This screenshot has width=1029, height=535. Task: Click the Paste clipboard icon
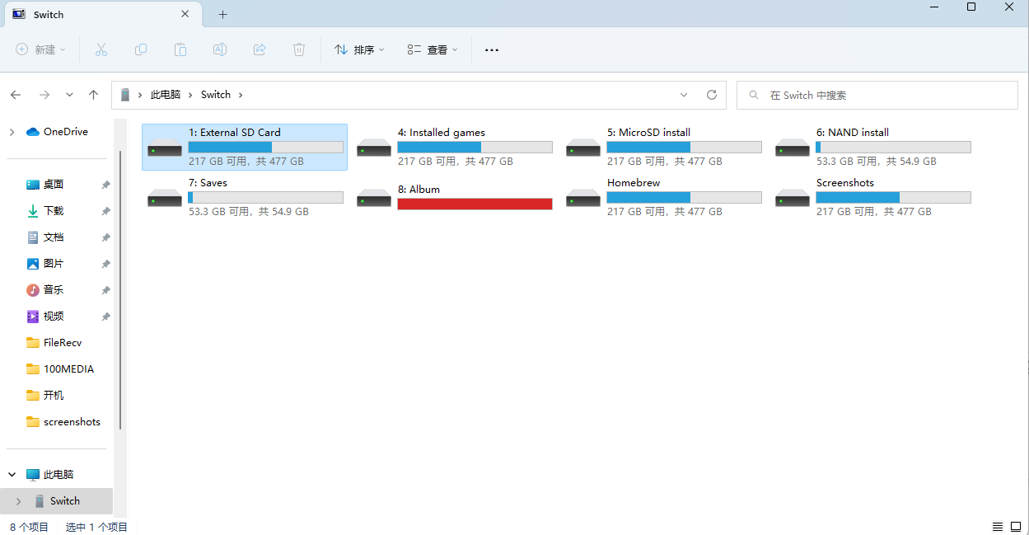pos(180,50)
